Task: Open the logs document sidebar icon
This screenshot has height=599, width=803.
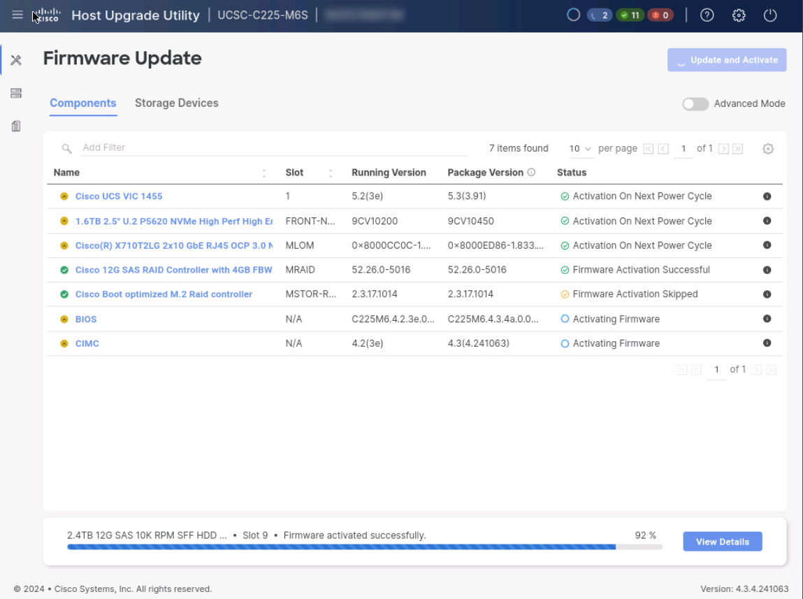Action: click(x=16, y=126)
